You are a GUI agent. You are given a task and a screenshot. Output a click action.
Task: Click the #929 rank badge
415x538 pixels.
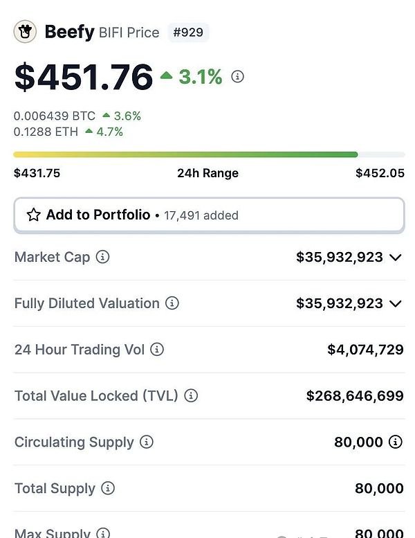[188, 33]
